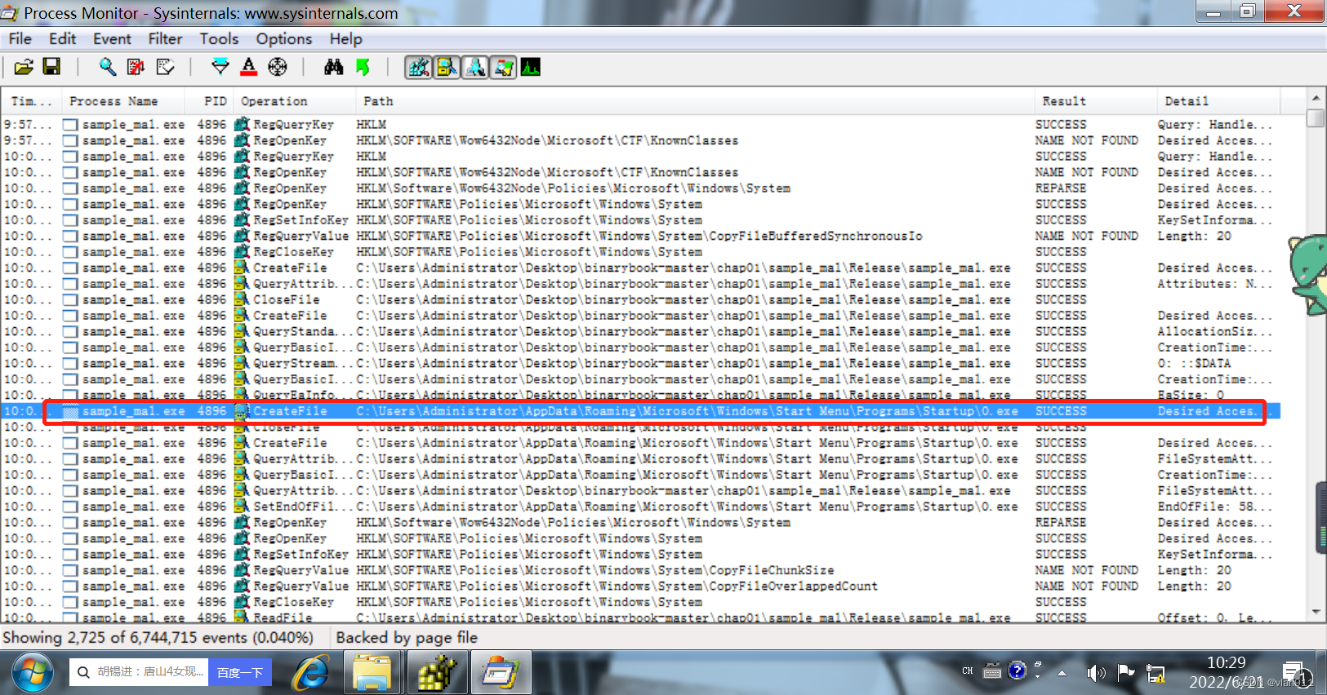Save events using the floppy disk icon
The image size is (1327, 695).
tap(51, 67)
